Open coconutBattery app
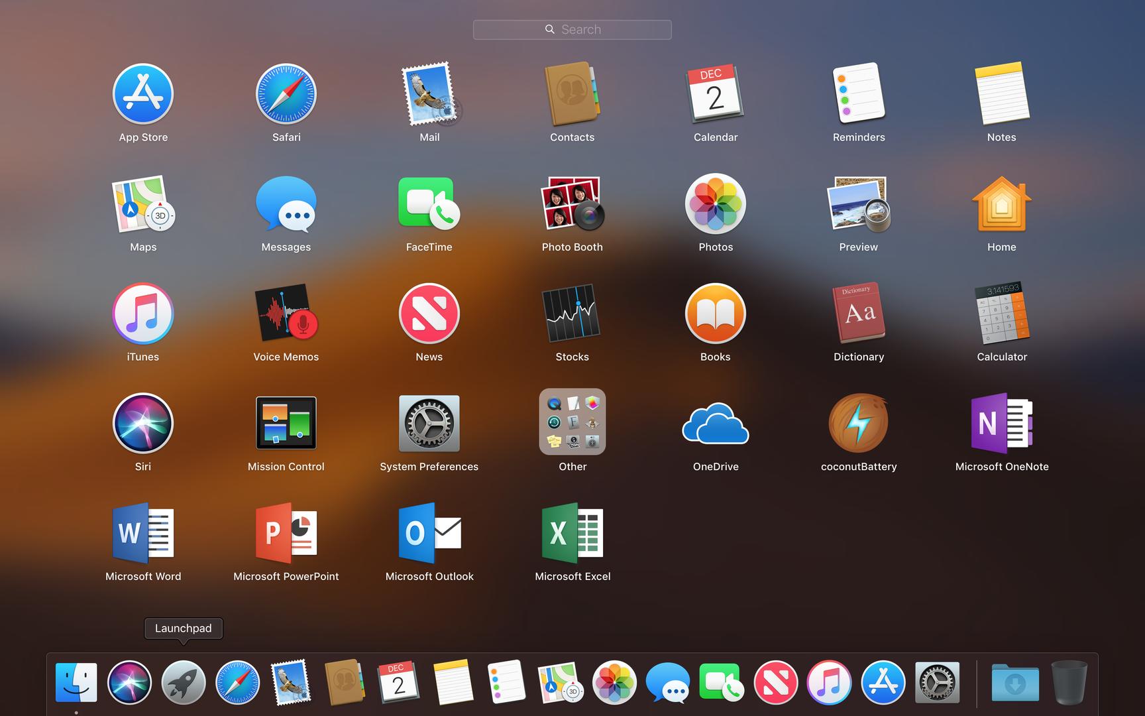 pyautogui.click(x=859, y=423)
